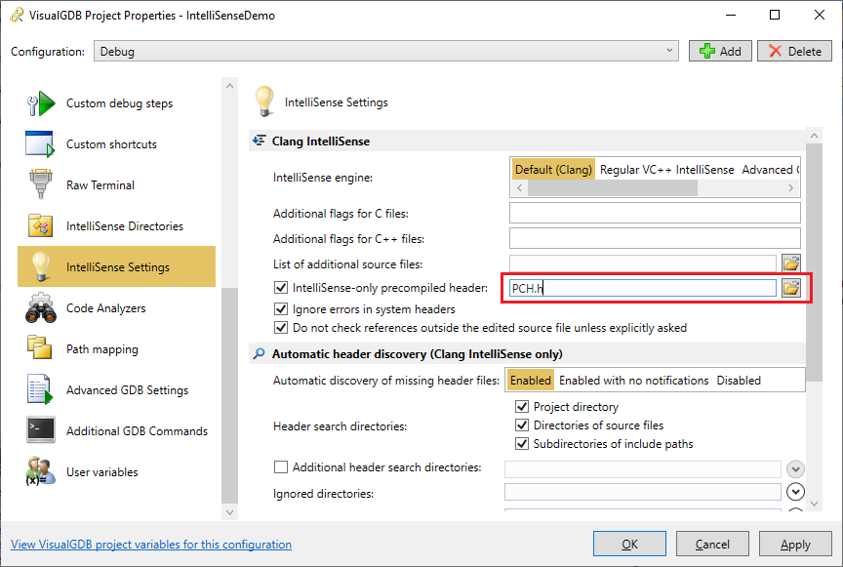Click the Ignored directories input field
The width and height of the screenshot is (843, 567).
[x=642, y=491]
